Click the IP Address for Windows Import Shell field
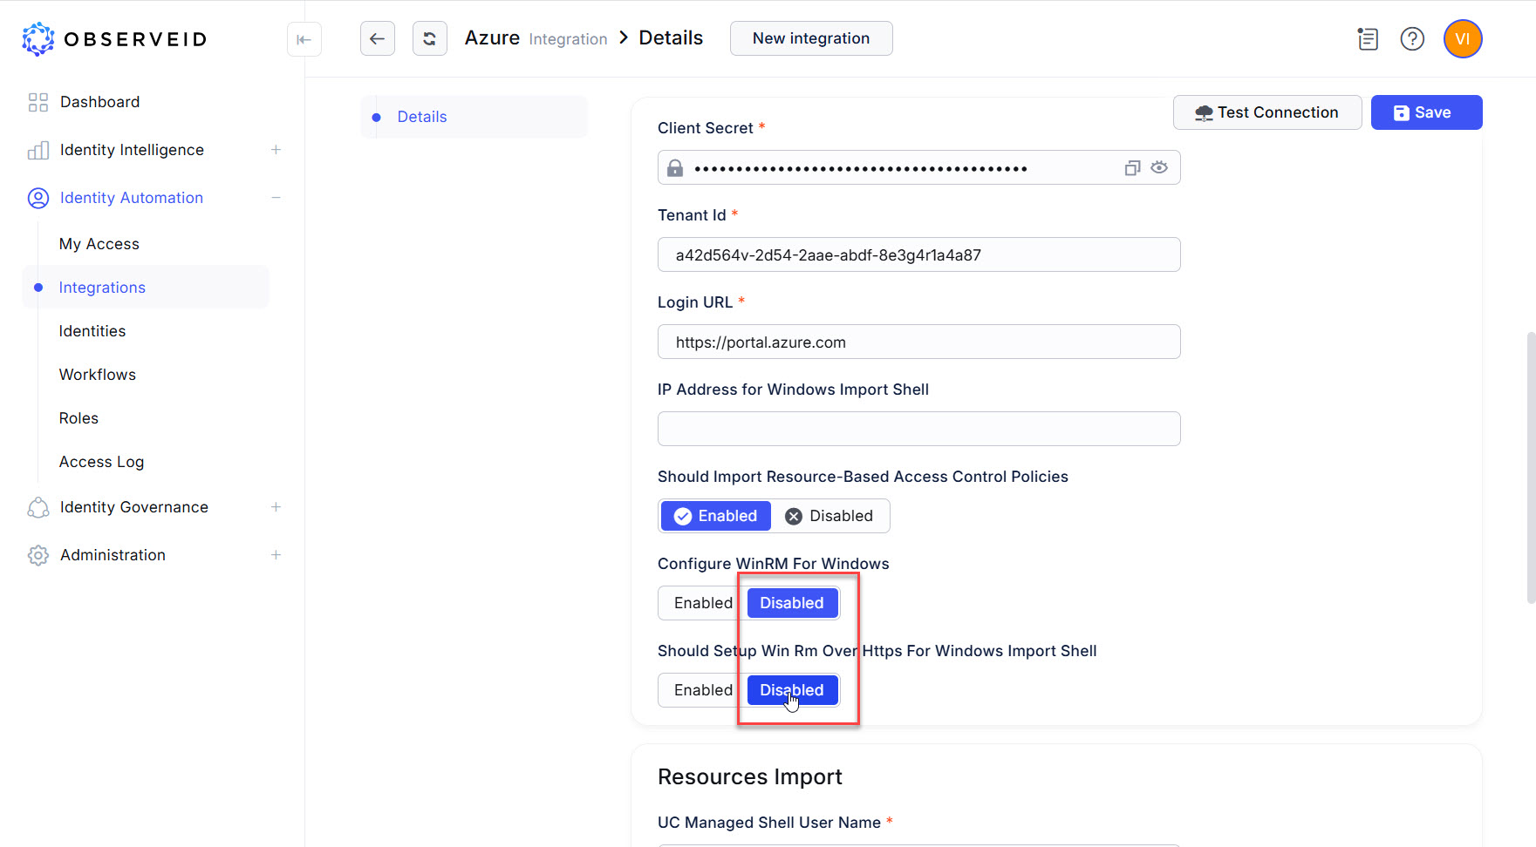Viewport: 1536px width, 847px height. pyautogui.click(x=918, y=429)
